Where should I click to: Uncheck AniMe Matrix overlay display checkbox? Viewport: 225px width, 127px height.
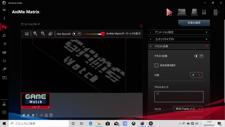103,34
